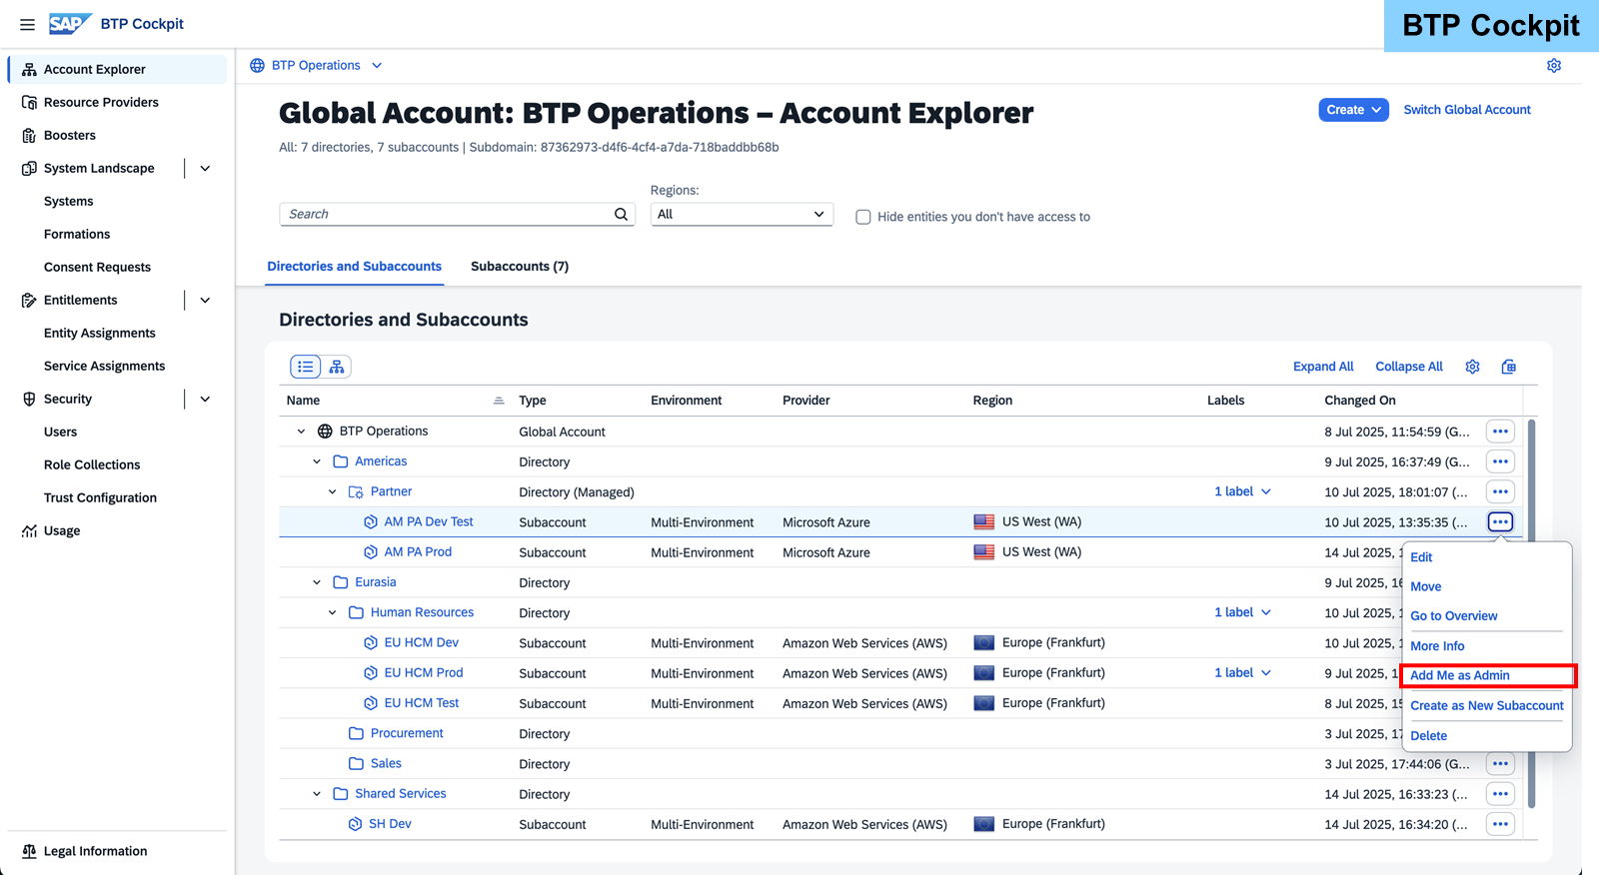Image resolution: width=1599 pixels, height=875 pixels.
Task: Open Legal Information
Action: 95,851
